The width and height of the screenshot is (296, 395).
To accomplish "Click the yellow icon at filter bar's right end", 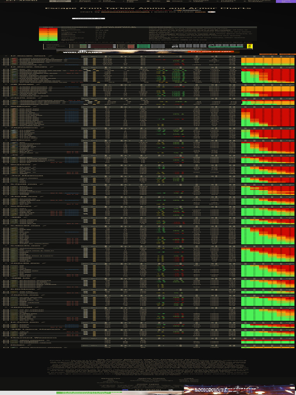I will [249, 46].
